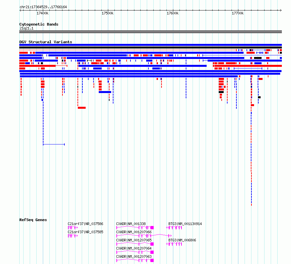Click the CXADR NM_001207063 gene model glyph

[x=135, y=260]
